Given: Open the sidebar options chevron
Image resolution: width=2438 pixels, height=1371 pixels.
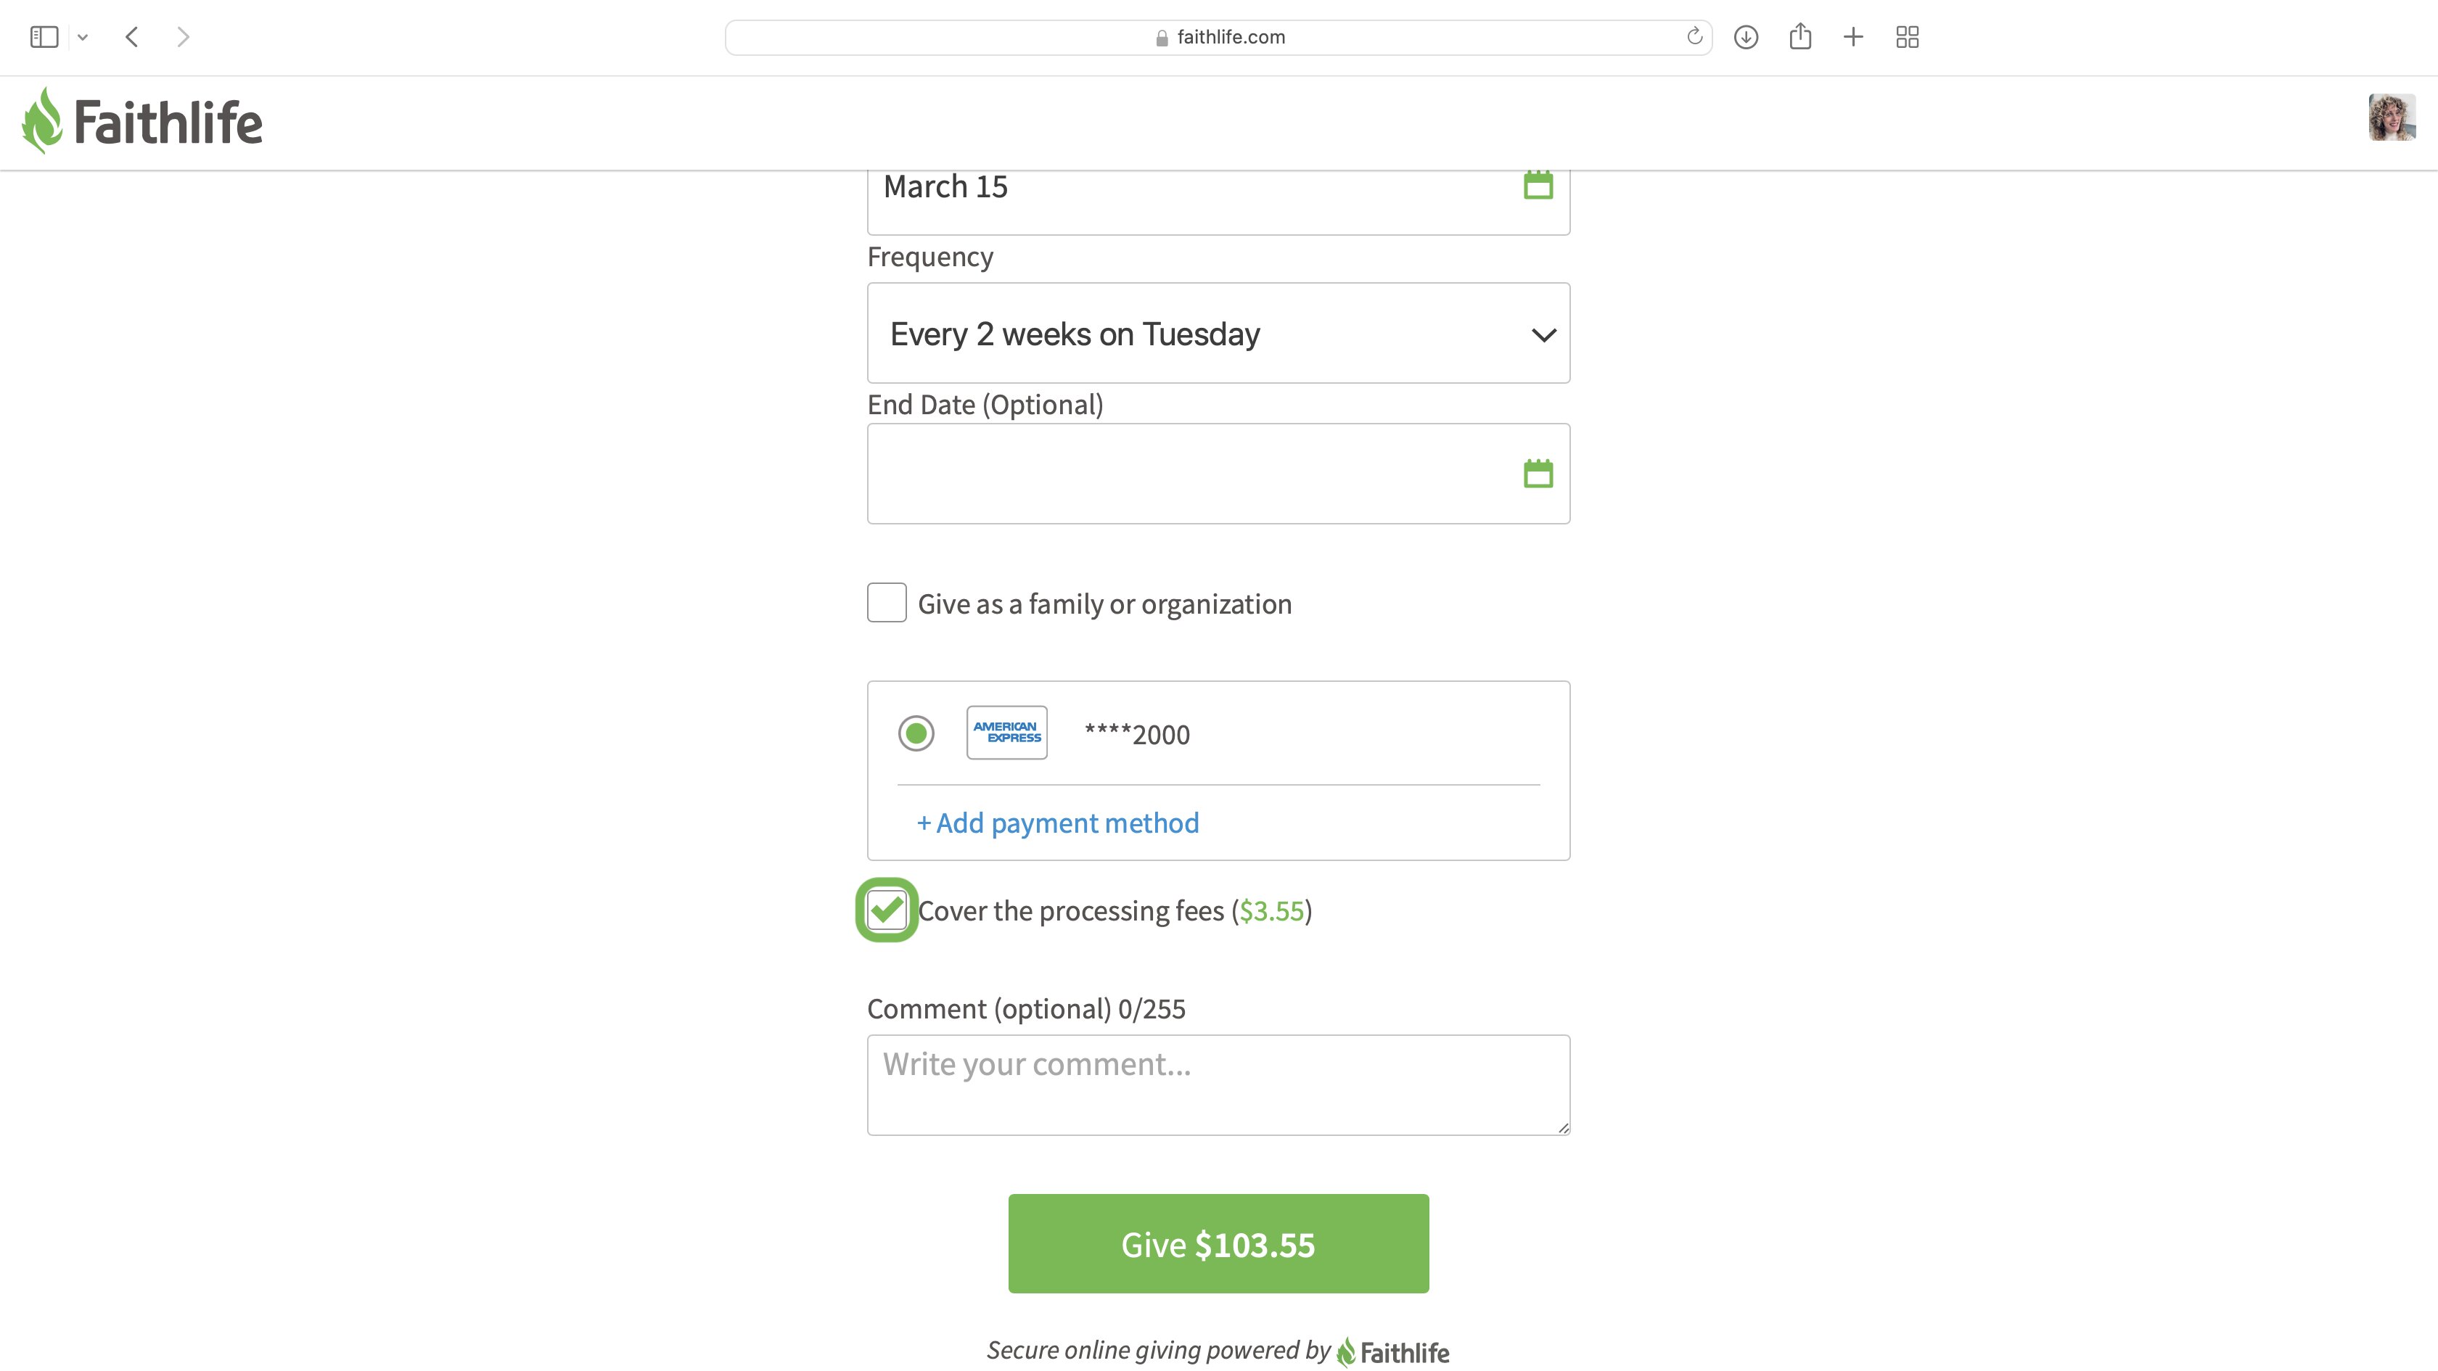Looking at the screenshot, I should pos(83,38).
